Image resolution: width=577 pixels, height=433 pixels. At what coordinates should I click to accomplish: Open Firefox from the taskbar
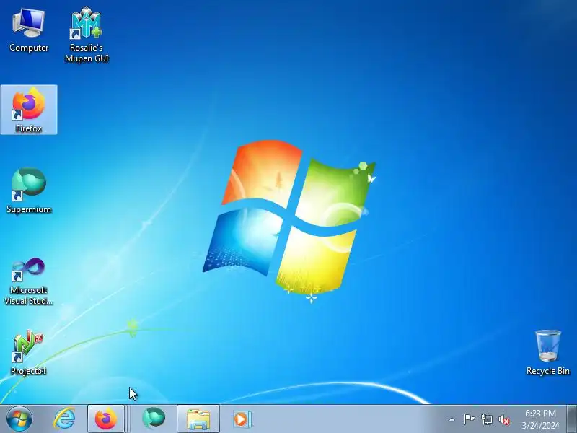(x=106, y=419)
